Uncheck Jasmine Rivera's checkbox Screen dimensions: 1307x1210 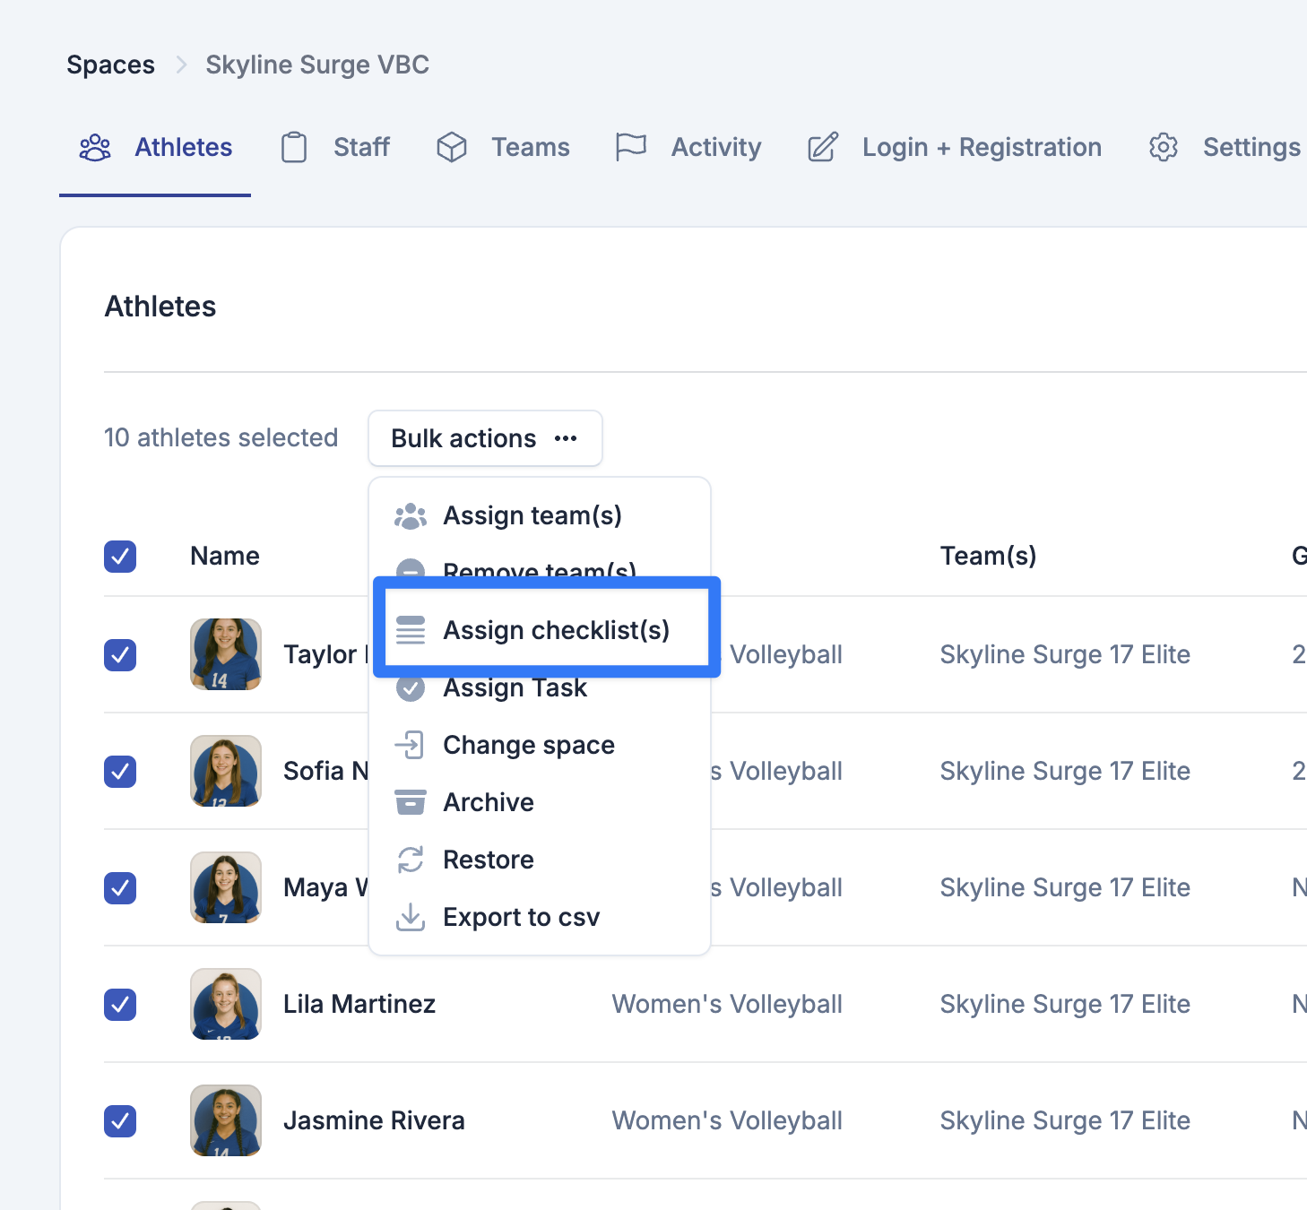pos(120,1120)
